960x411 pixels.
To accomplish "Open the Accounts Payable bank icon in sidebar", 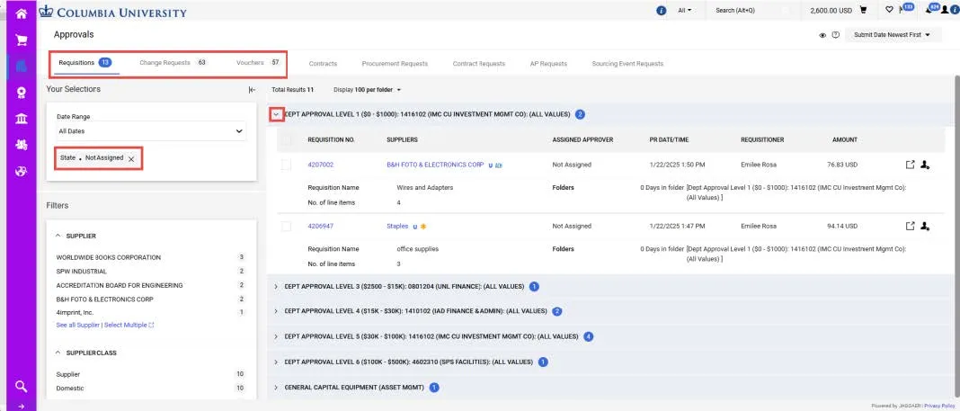I will coord(21,119).
